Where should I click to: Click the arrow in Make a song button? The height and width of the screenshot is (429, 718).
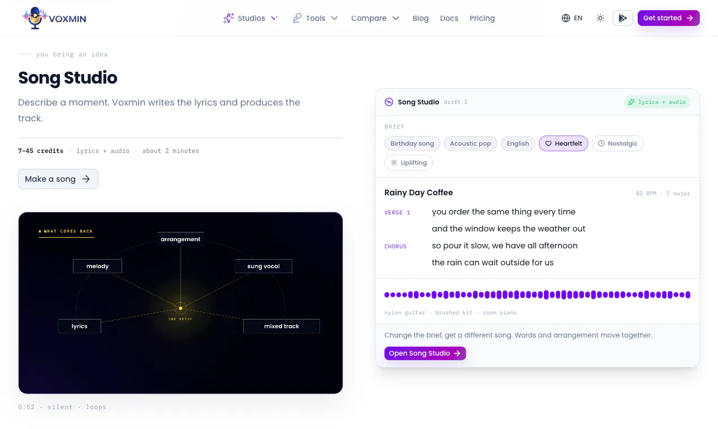tap(86, 179)
